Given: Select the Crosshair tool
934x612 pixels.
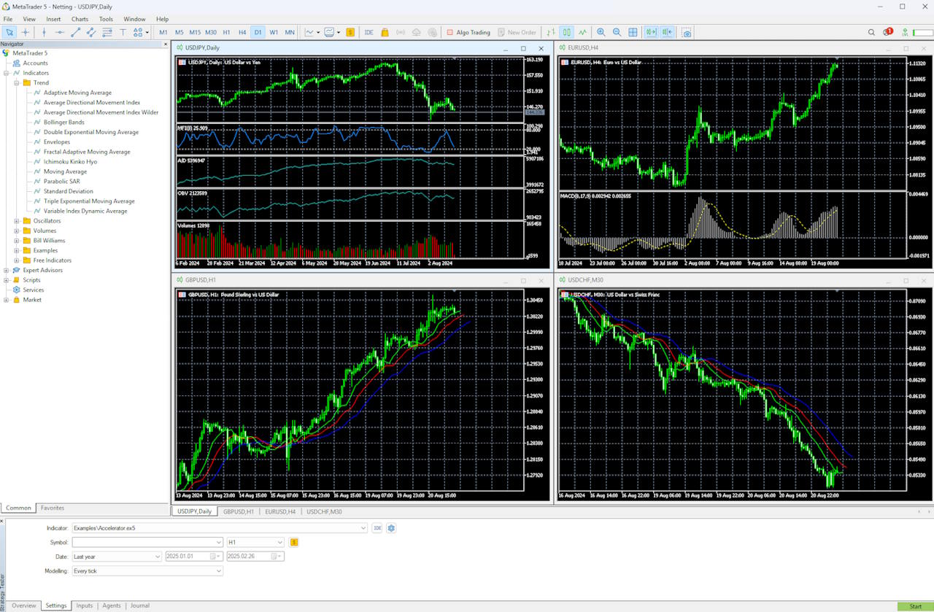Looking at the screenshot, I should coord(26,31).
